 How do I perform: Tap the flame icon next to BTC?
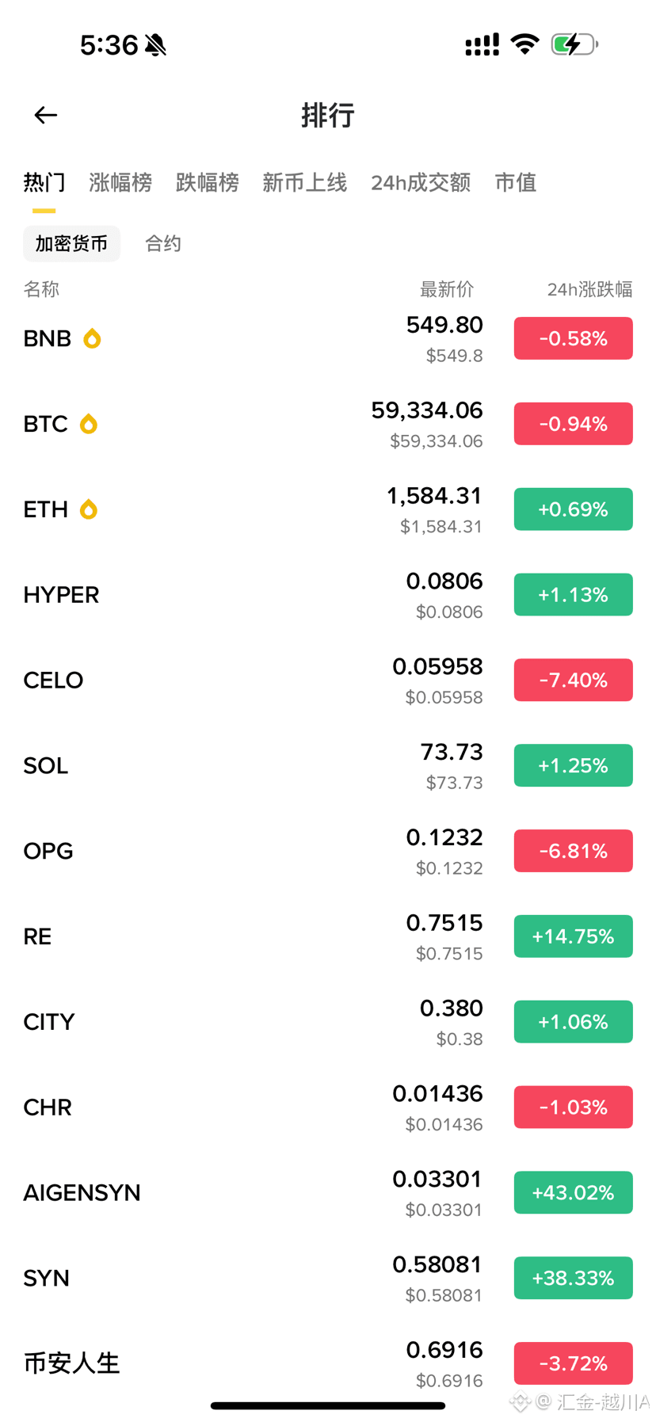tap(89, 425)
